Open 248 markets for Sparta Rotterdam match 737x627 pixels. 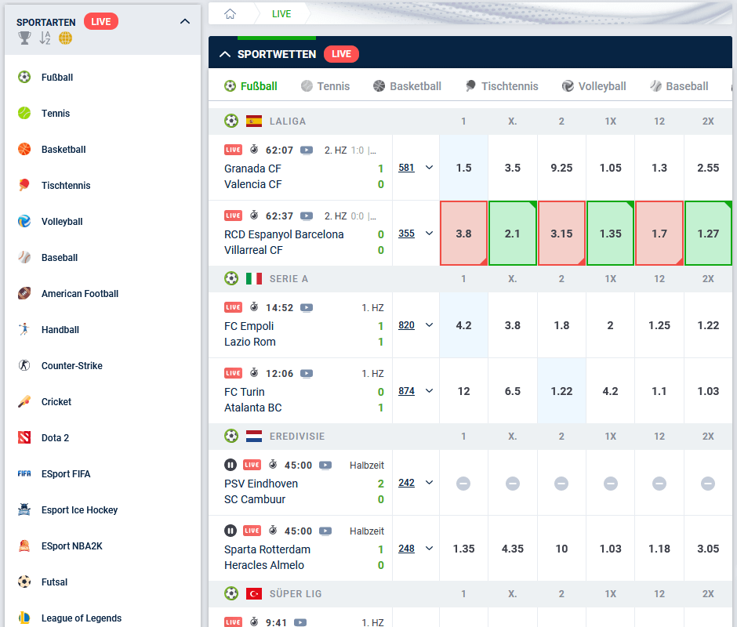tap(407, 548)
